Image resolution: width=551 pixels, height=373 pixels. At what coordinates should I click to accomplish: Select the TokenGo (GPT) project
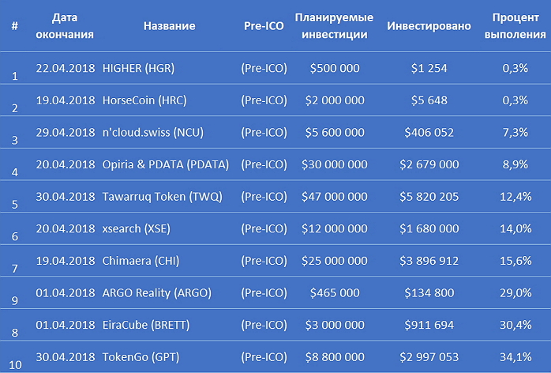(x=141, y=357)
